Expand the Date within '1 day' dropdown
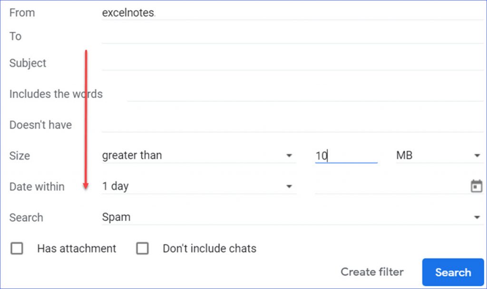The height and width of the screenshot is (289, 487). click(x=198, y=186)
